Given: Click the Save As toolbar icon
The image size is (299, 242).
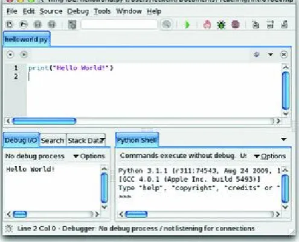Looking at the screenshot, I should [52, 25].
